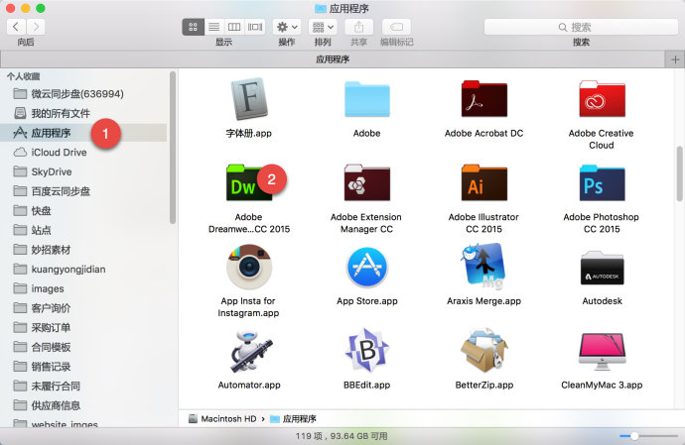The height and width of the screenshot is (445, 685).
Task: Click the main file area scrollbar
Action: [679, 173]
